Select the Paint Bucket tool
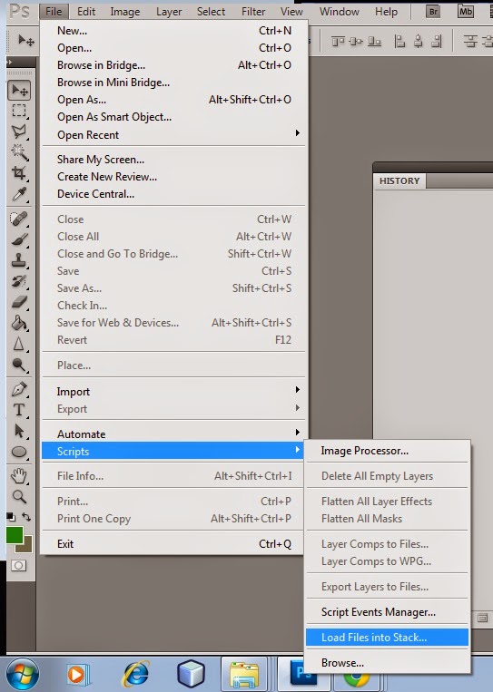Image resolution: width=493 pixels, height=692 pixels. (19, 323)
